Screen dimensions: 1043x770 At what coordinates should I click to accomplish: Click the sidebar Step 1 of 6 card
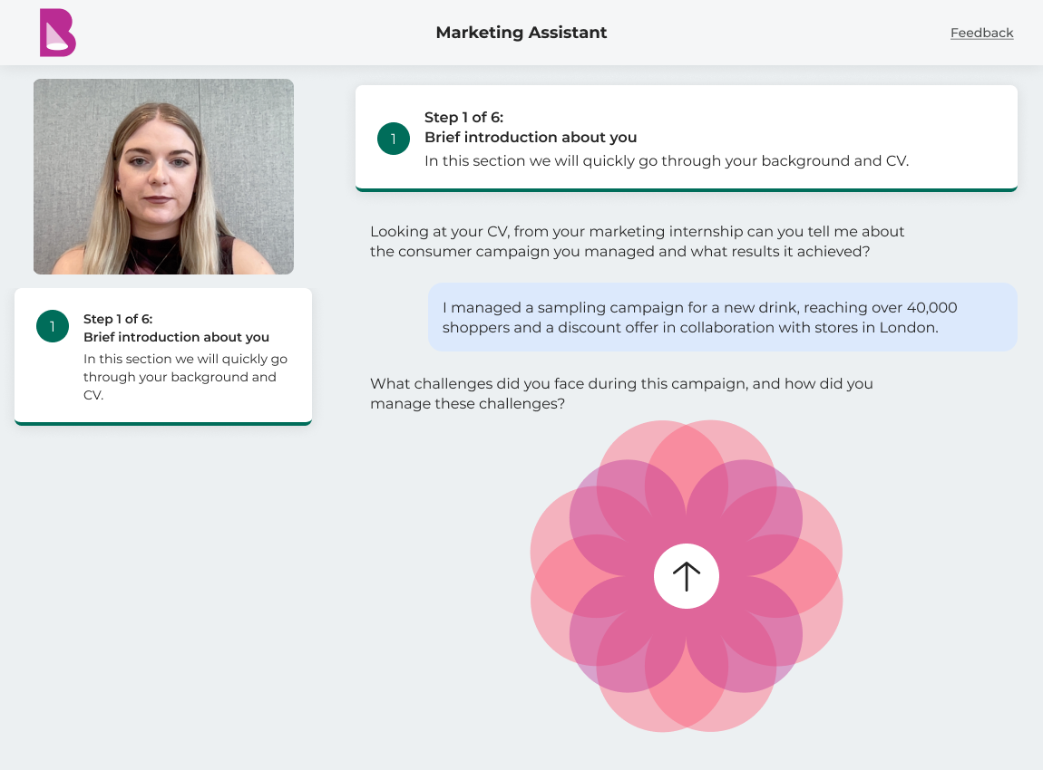163,356
